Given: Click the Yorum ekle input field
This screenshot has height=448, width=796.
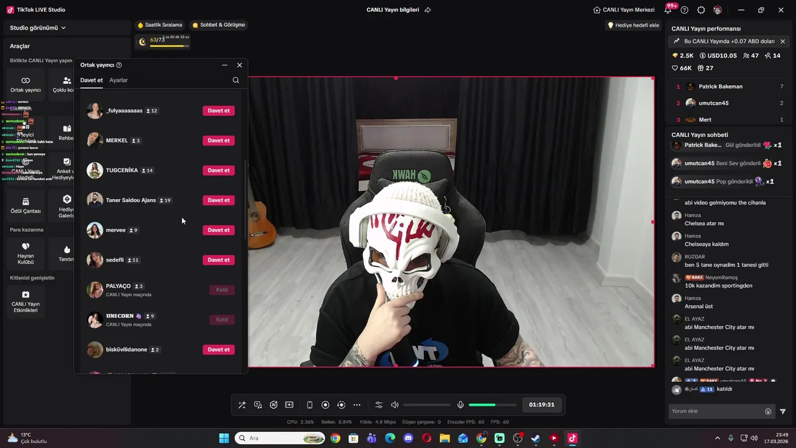Looking at the screenshot, I should point(716,411).
